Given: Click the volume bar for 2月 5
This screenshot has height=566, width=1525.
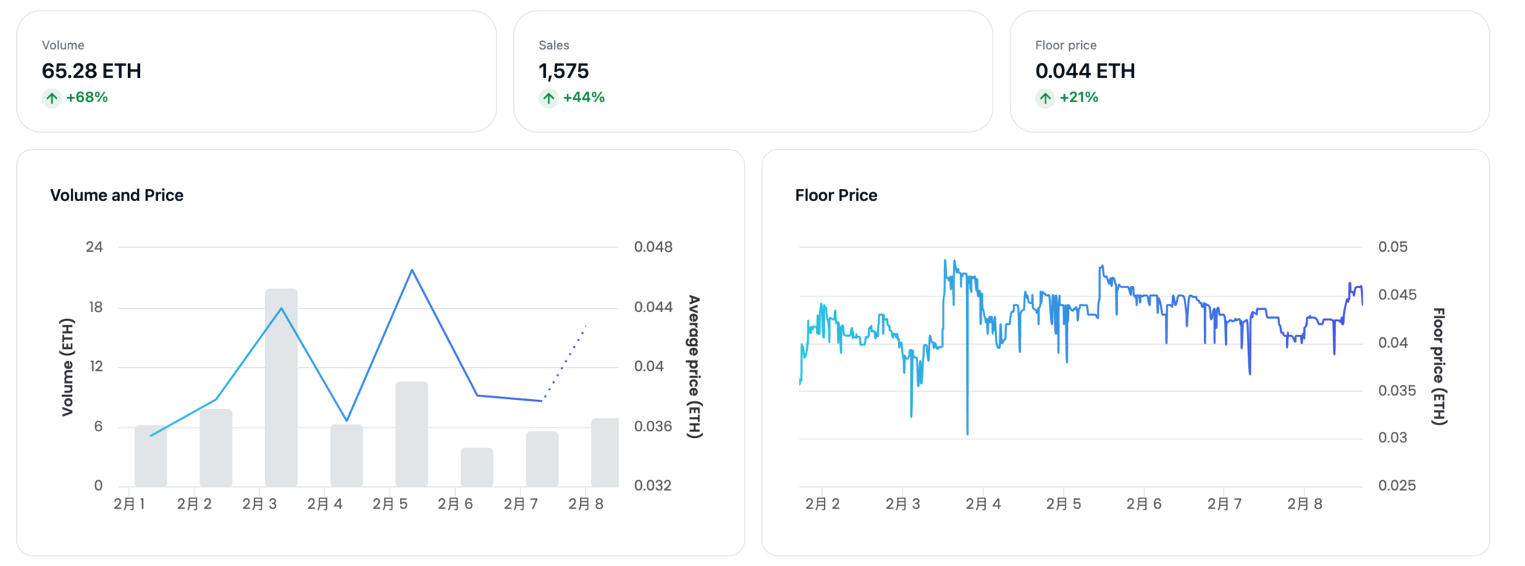Looking at the screenshot, I should tap(412, 434).
